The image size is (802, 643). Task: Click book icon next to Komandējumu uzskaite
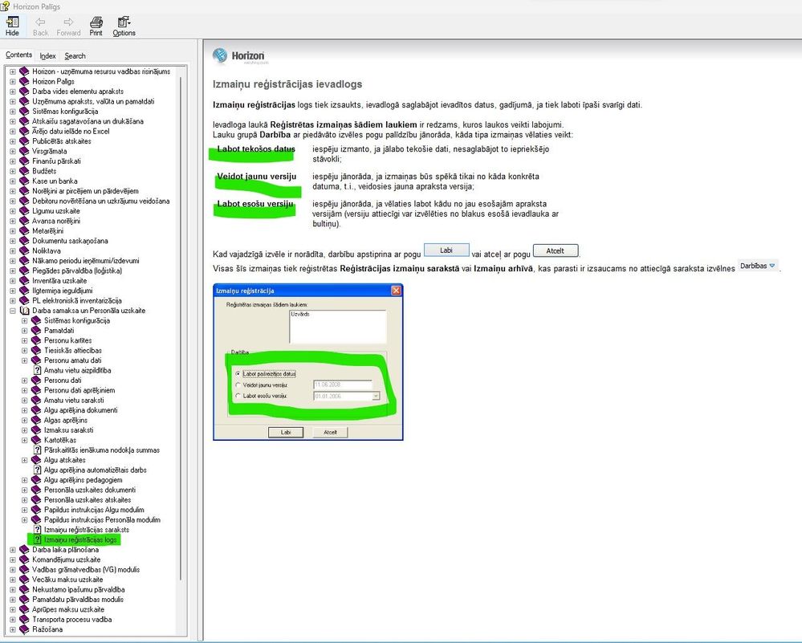click(24, 560)
